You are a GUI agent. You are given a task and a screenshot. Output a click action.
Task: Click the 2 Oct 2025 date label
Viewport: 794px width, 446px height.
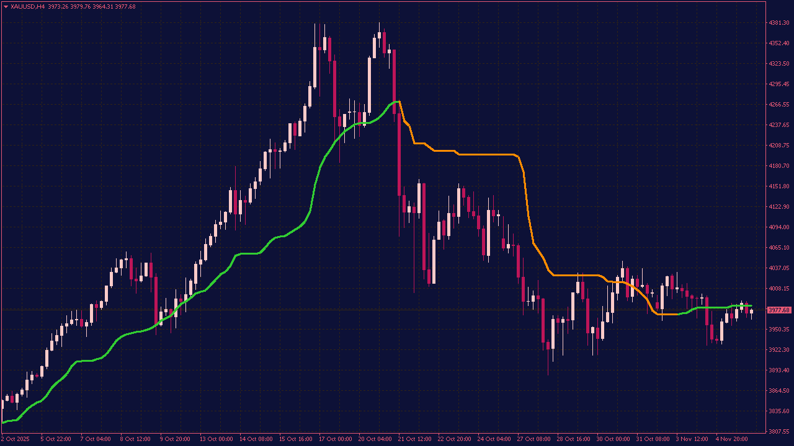(x=15, y=439)
